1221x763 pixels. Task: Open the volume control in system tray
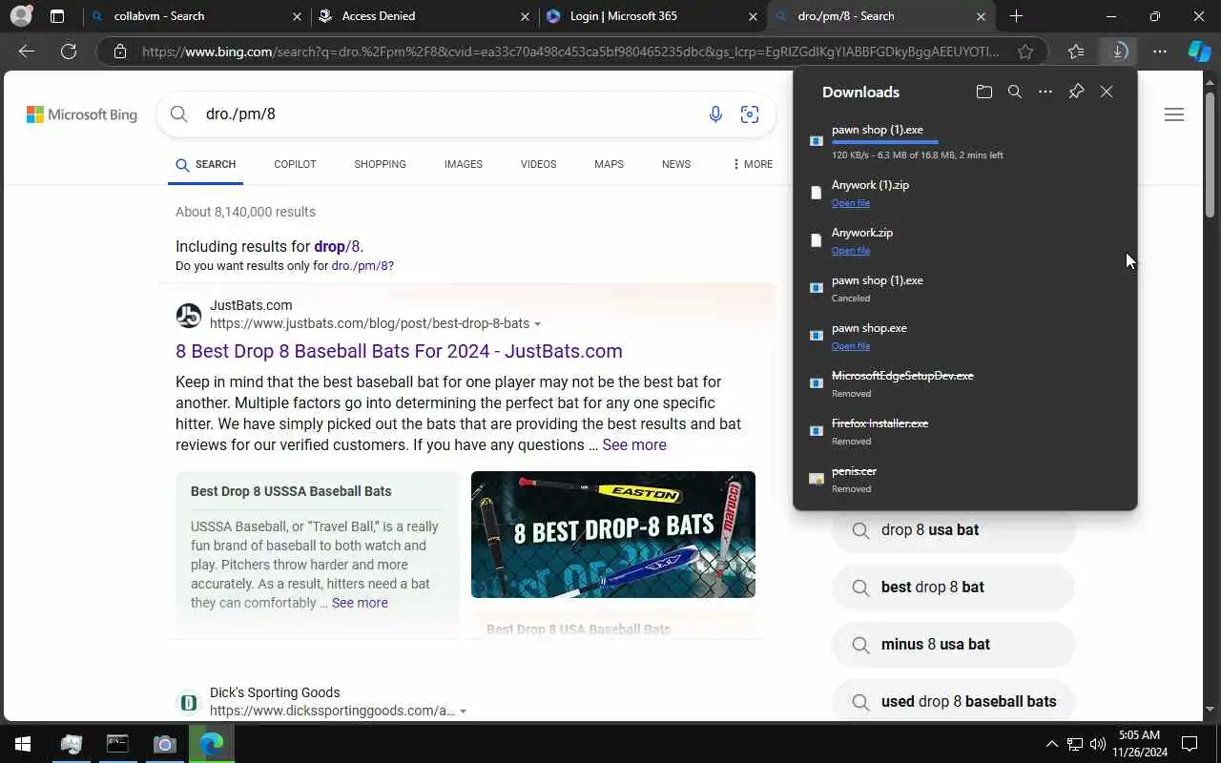tap(1097, 744)
